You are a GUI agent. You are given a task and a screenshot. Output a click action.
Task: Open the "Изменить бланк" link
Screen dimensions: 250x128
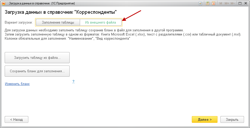(17, 84)
